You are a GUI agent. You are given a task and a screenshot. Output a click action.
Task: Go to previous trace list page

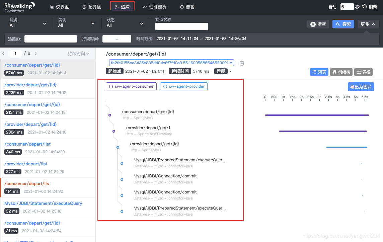tap(3, 54)
